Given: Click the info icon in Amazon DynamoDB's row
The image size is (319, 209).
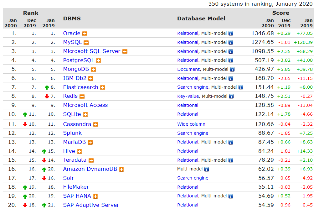Looking at the screenshot, I should [x=207, y=169].
